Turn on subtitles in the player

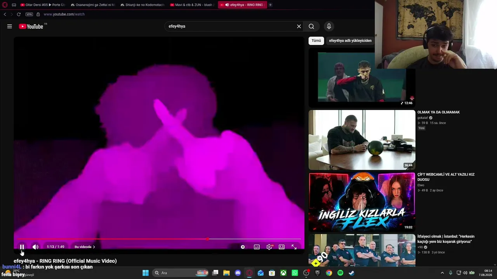[257, 247]
